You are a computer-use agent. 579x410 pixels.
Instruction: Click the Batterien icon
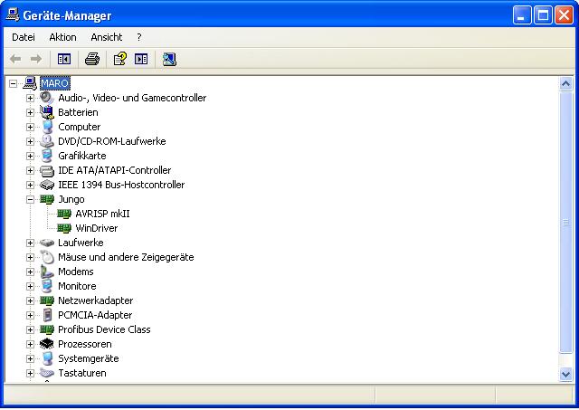click(x=47, y=112)
